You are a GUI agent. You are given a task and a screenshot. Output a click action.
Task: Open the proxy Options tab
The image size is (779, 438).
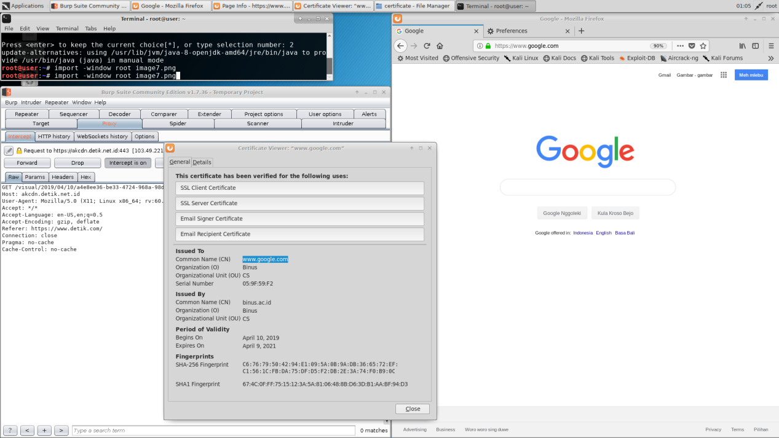(x=144, y=136)
